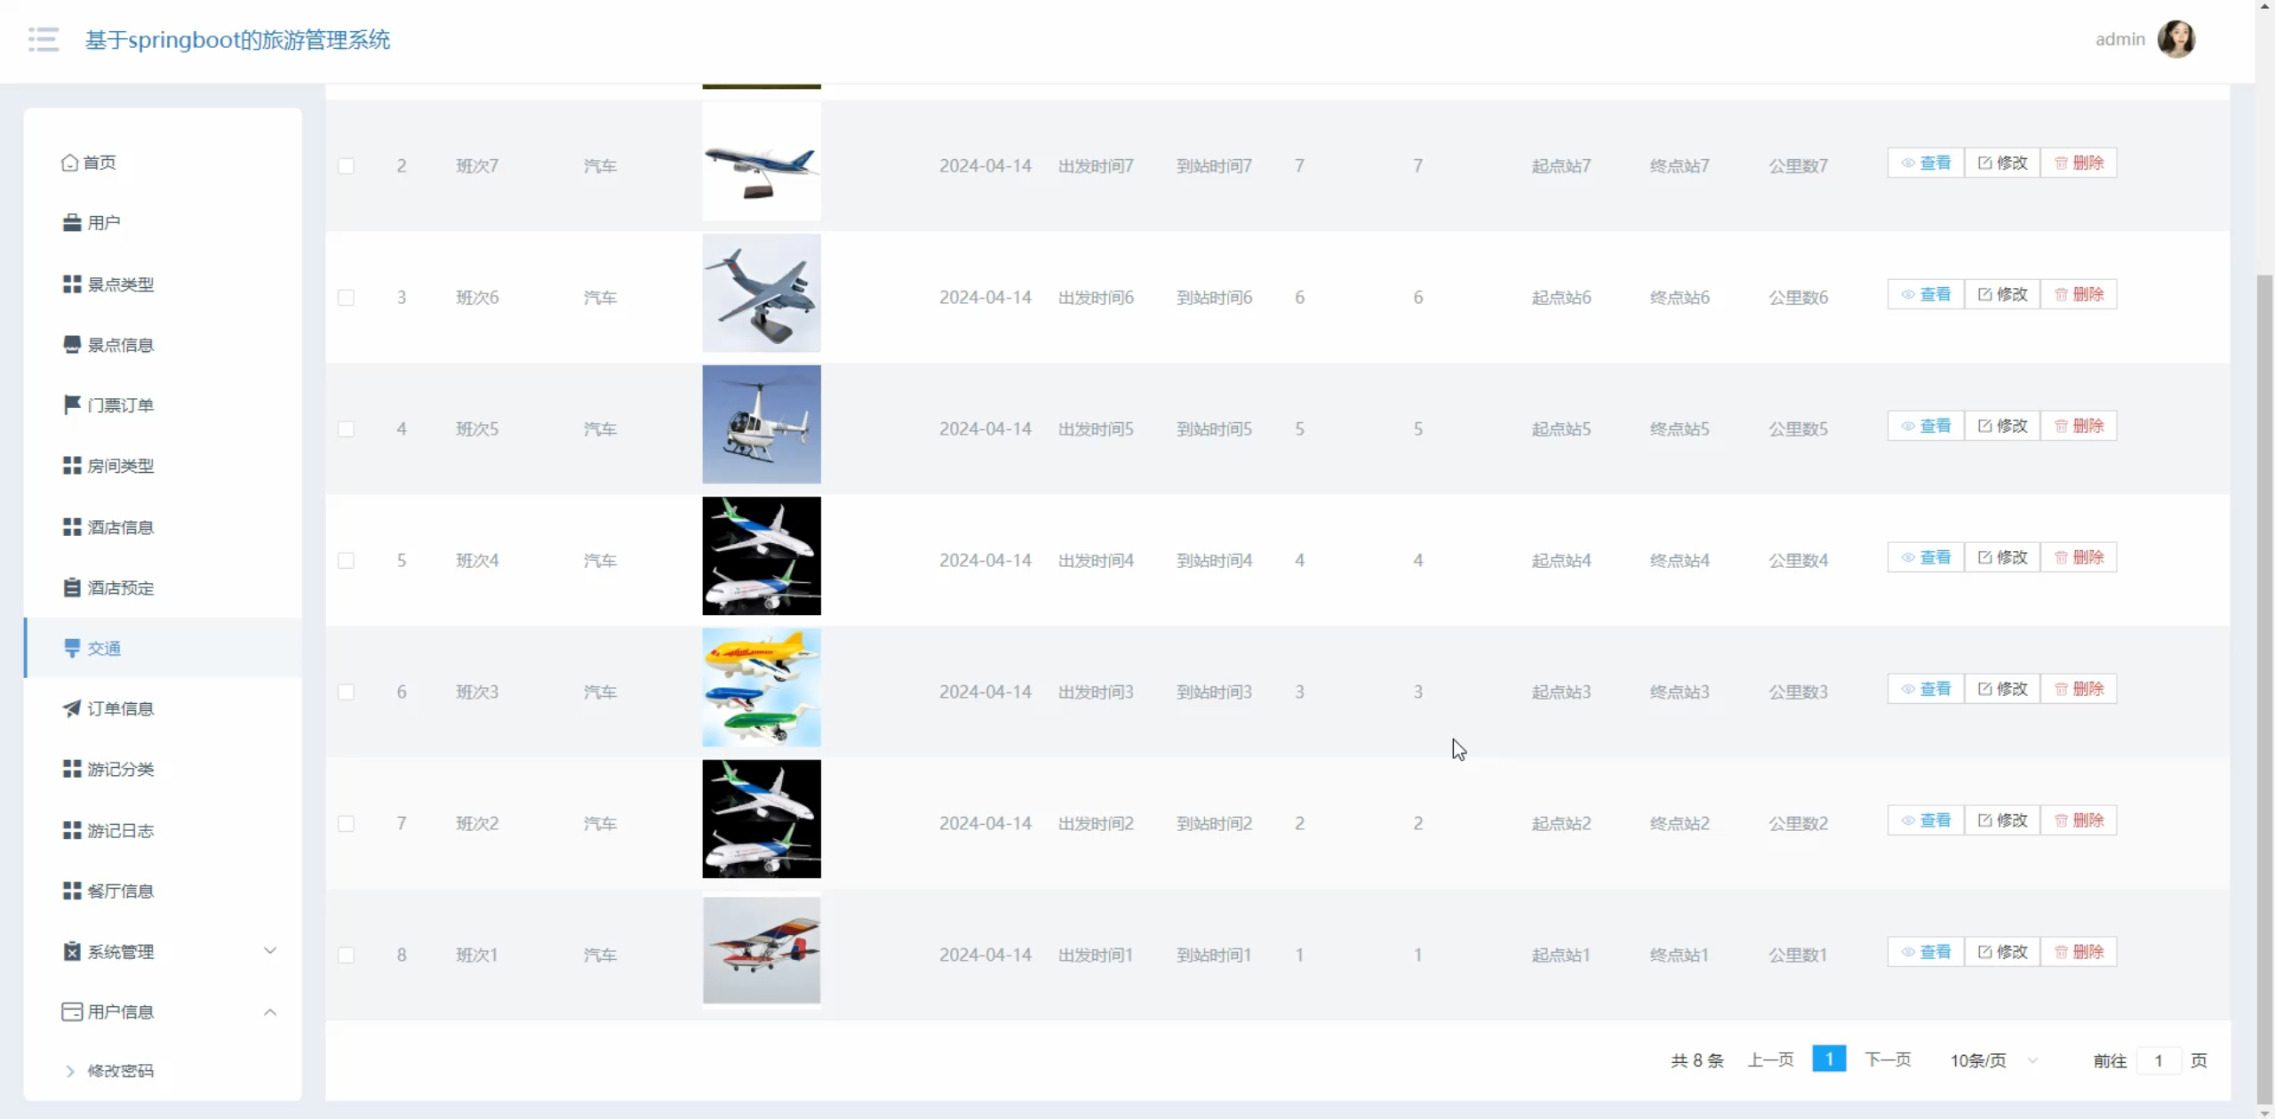
Task: Expand the 系统管理 submenu chevron
Action: [270, 951]
